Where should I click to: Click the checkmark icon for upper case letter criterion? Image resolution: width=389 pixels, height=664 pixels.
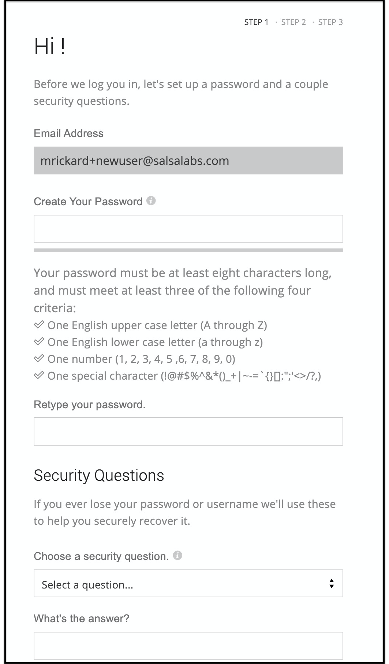coord(38,325)
